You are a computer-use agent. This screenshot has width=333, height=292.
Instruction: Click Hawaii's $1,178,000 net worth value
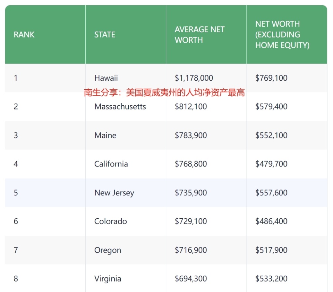[194, 78]
